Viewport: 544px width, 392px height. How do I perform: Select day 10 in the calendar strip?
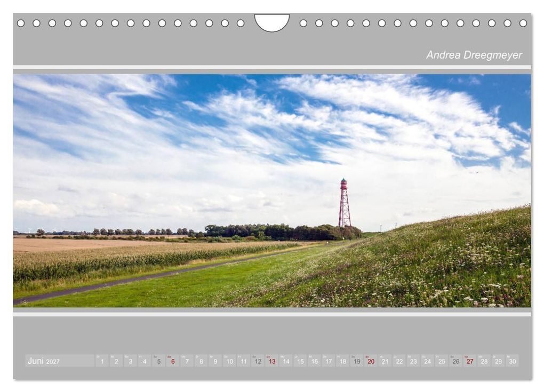(x=229, y=361)
